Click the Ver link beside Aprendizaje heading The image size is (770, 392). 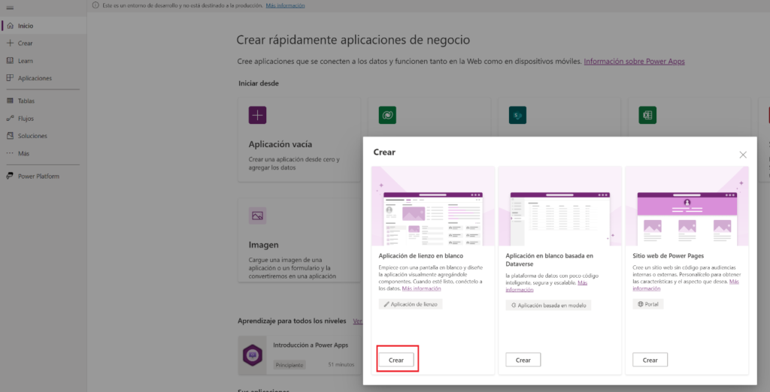[x=357, y=321]
